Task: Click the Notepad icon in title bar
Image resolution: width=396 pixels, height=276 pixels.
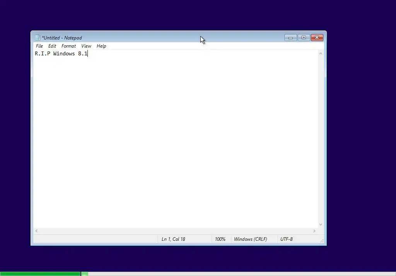Action: [x=38, y=38]
